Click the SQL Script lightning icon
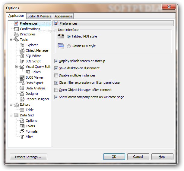The width and height of the screenshot is (184, 171). [22, 61]
